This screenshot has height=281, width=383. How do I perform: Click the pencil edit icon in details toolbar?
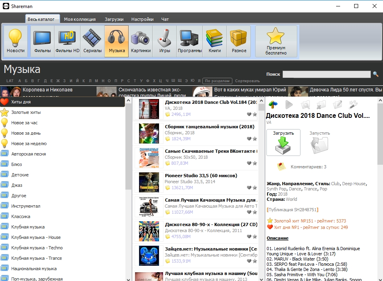(x=337, y=105)
